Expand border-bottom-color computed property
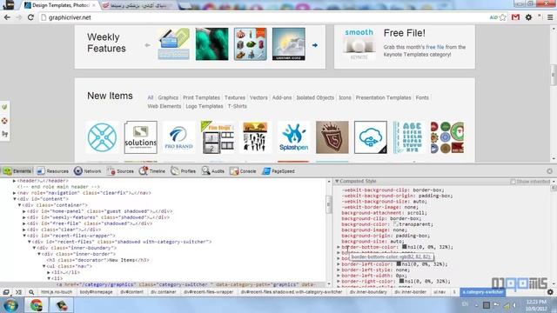This screenshot has width=557, height=313. click(339, 247)
